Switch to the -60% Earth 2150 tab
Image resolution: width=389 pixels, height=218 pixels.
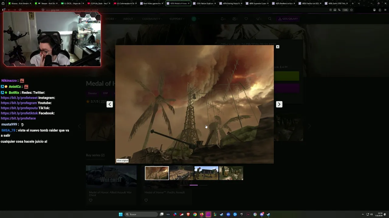pyautogui.click(x=336, y=3)
